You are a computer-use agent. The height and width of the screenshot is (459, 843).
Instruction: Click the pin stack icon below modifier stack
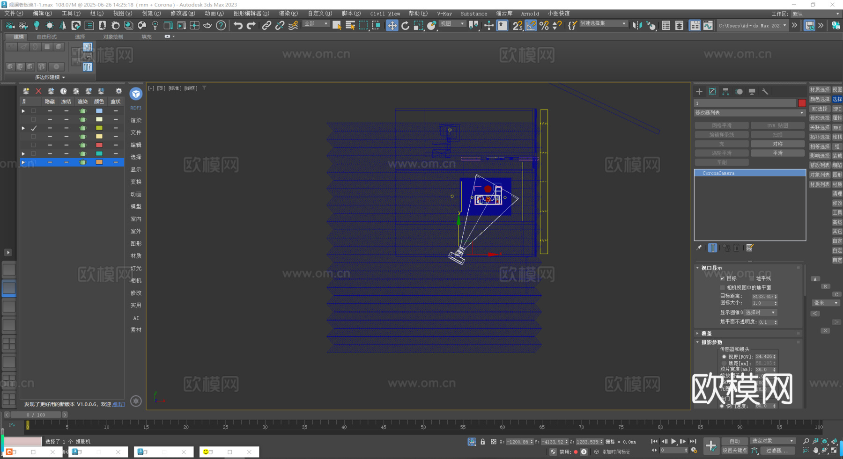[699, 248]
